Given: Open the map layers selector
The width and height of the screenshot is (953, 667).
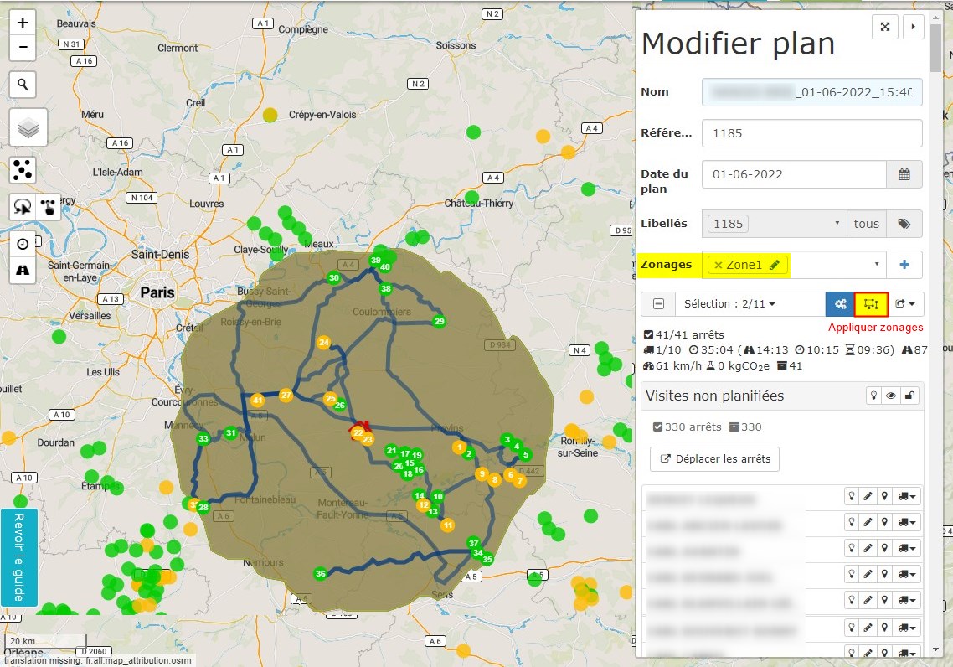Looking at the screenshot, I should (28, 128).
